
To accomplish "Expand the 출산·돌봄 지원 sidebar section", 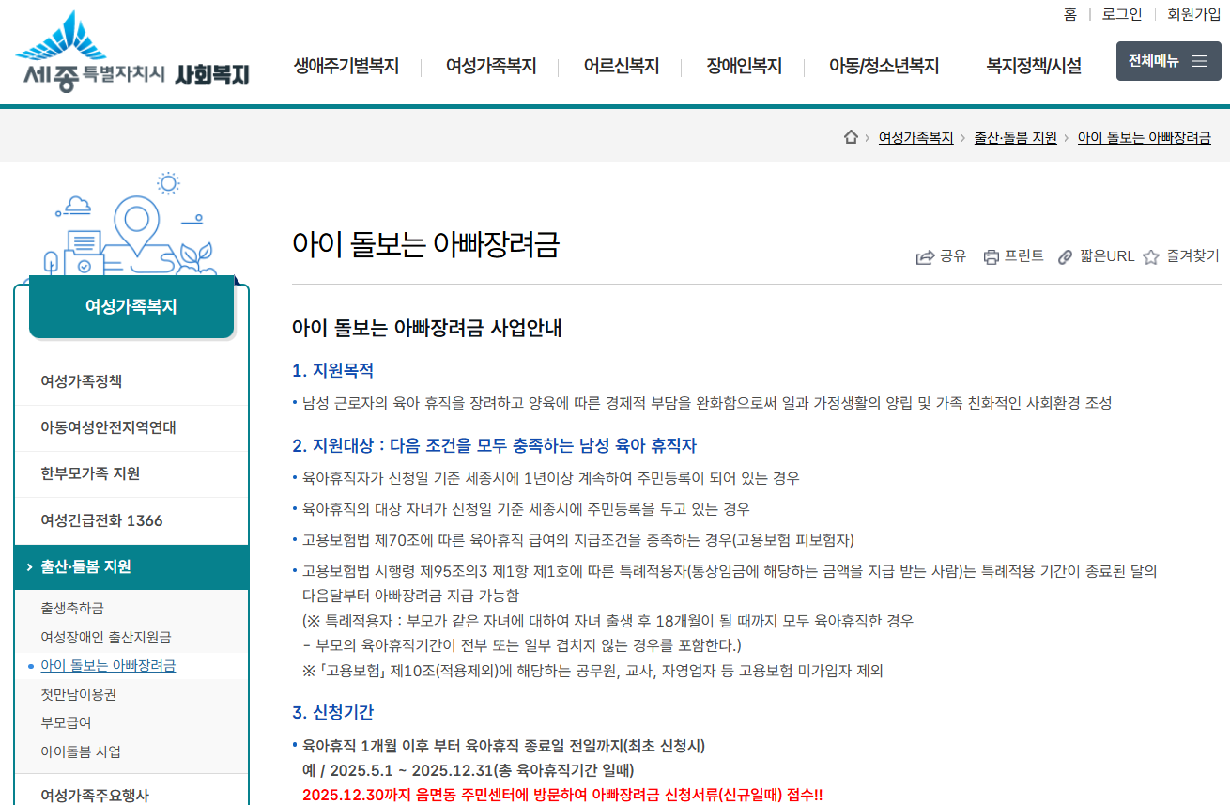I will (131, 566).
